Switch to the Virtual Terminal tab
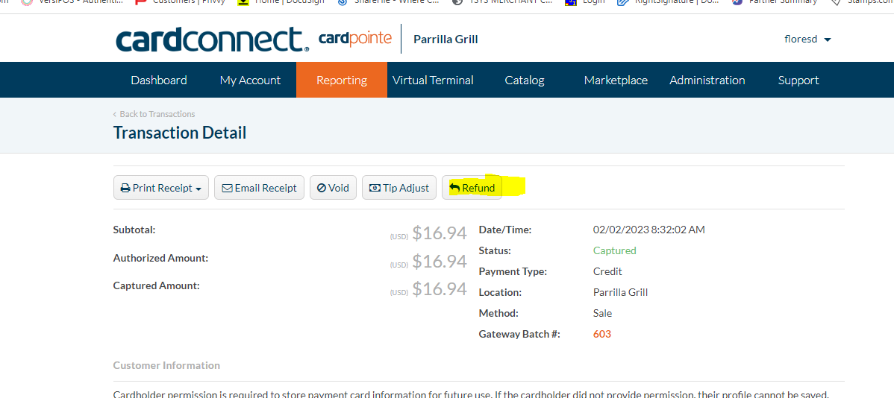The image size is (894, 398). coord(433,80)
